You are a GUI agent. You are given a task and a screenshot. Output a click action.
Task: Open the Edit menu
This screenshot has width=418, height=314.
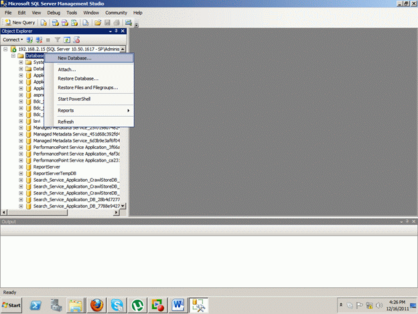(21, 13)
